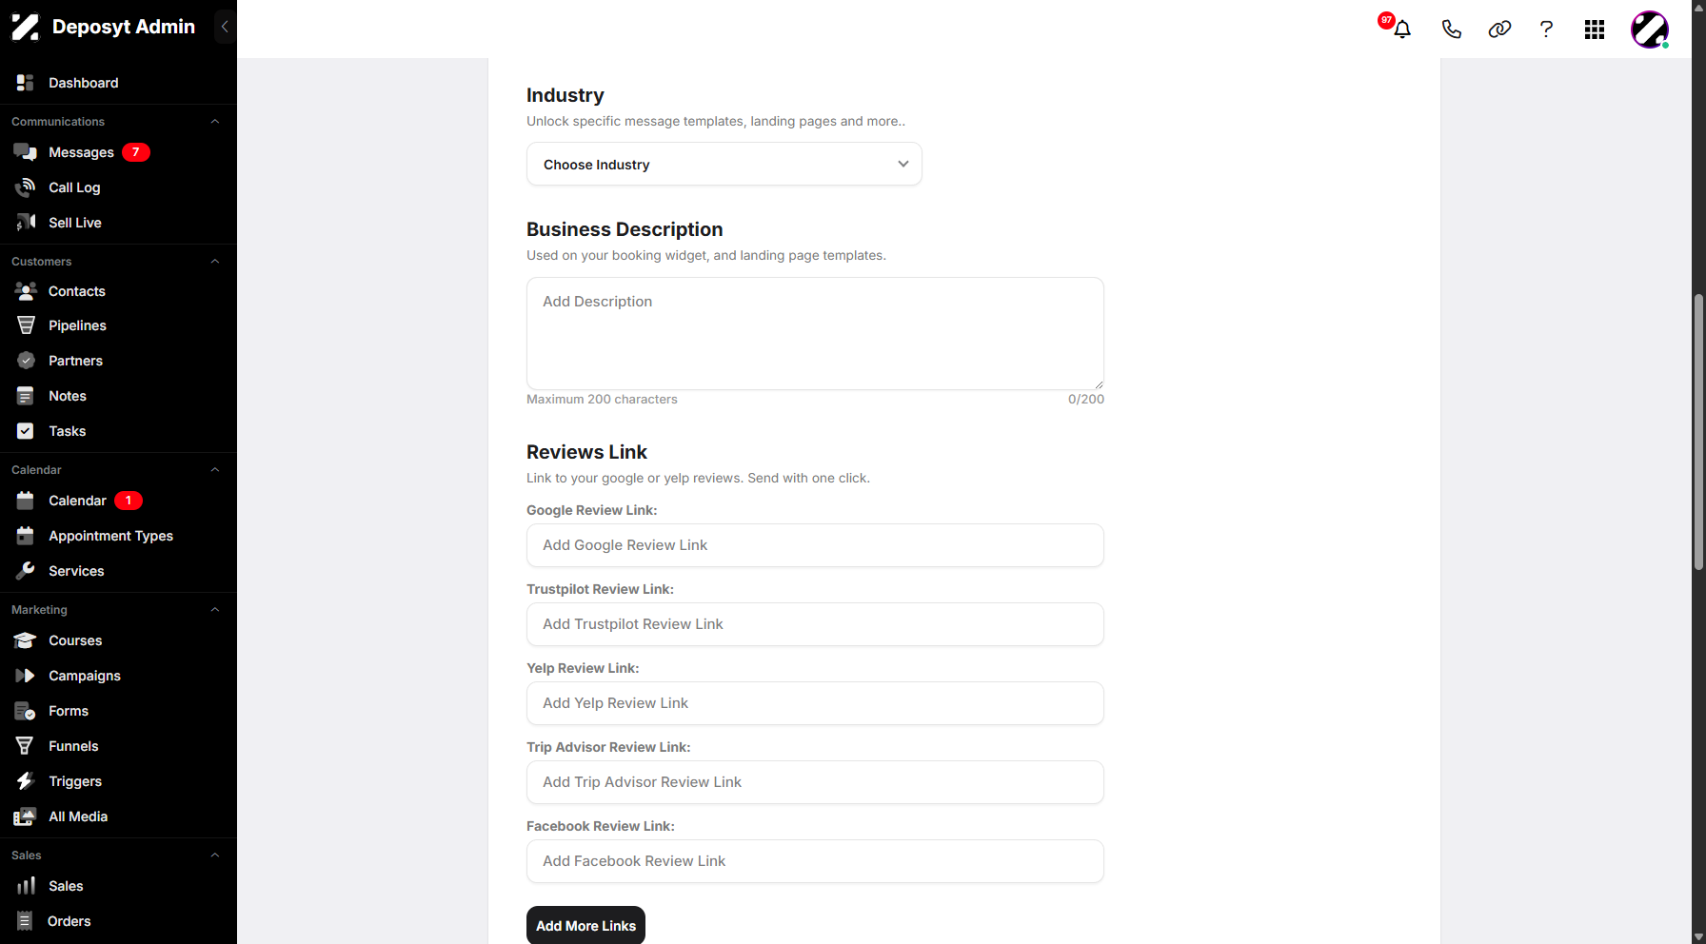Click the Trip Advisor Review Link field
Viewport: 1706px width, 944px height.
tap(815, 782)
